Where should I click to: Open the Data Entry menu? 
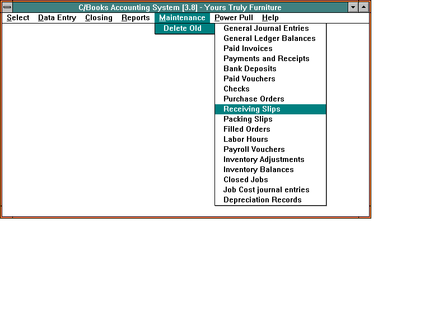(x=57, y=18)
